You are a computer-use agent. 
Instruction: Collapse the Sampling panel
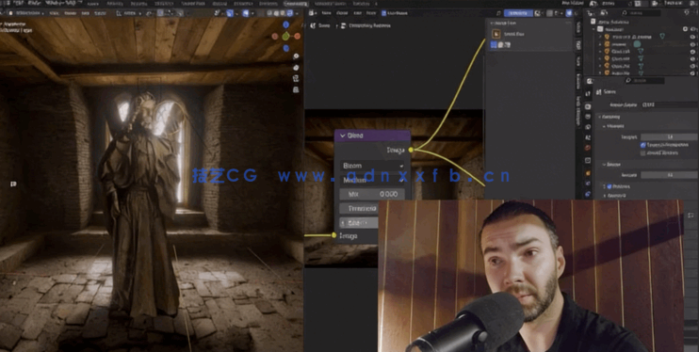pos(610,117)
